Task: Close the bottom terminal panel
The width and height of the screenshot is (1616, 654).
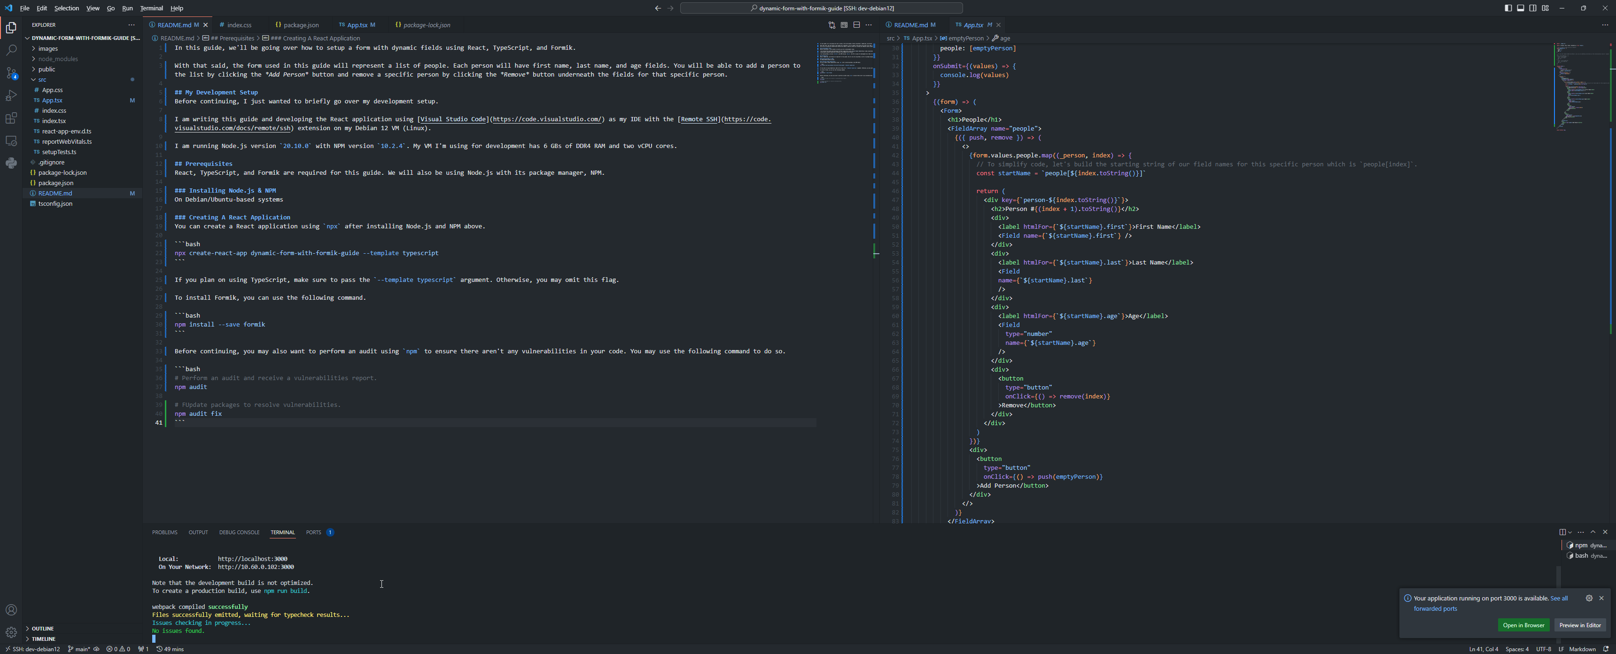Action: coord(1605,532)
